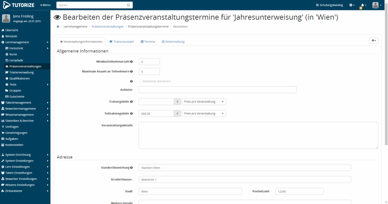388x204 pixels.
Task: Click the Straße/Hausnr. field
Action: pos(245,179)
